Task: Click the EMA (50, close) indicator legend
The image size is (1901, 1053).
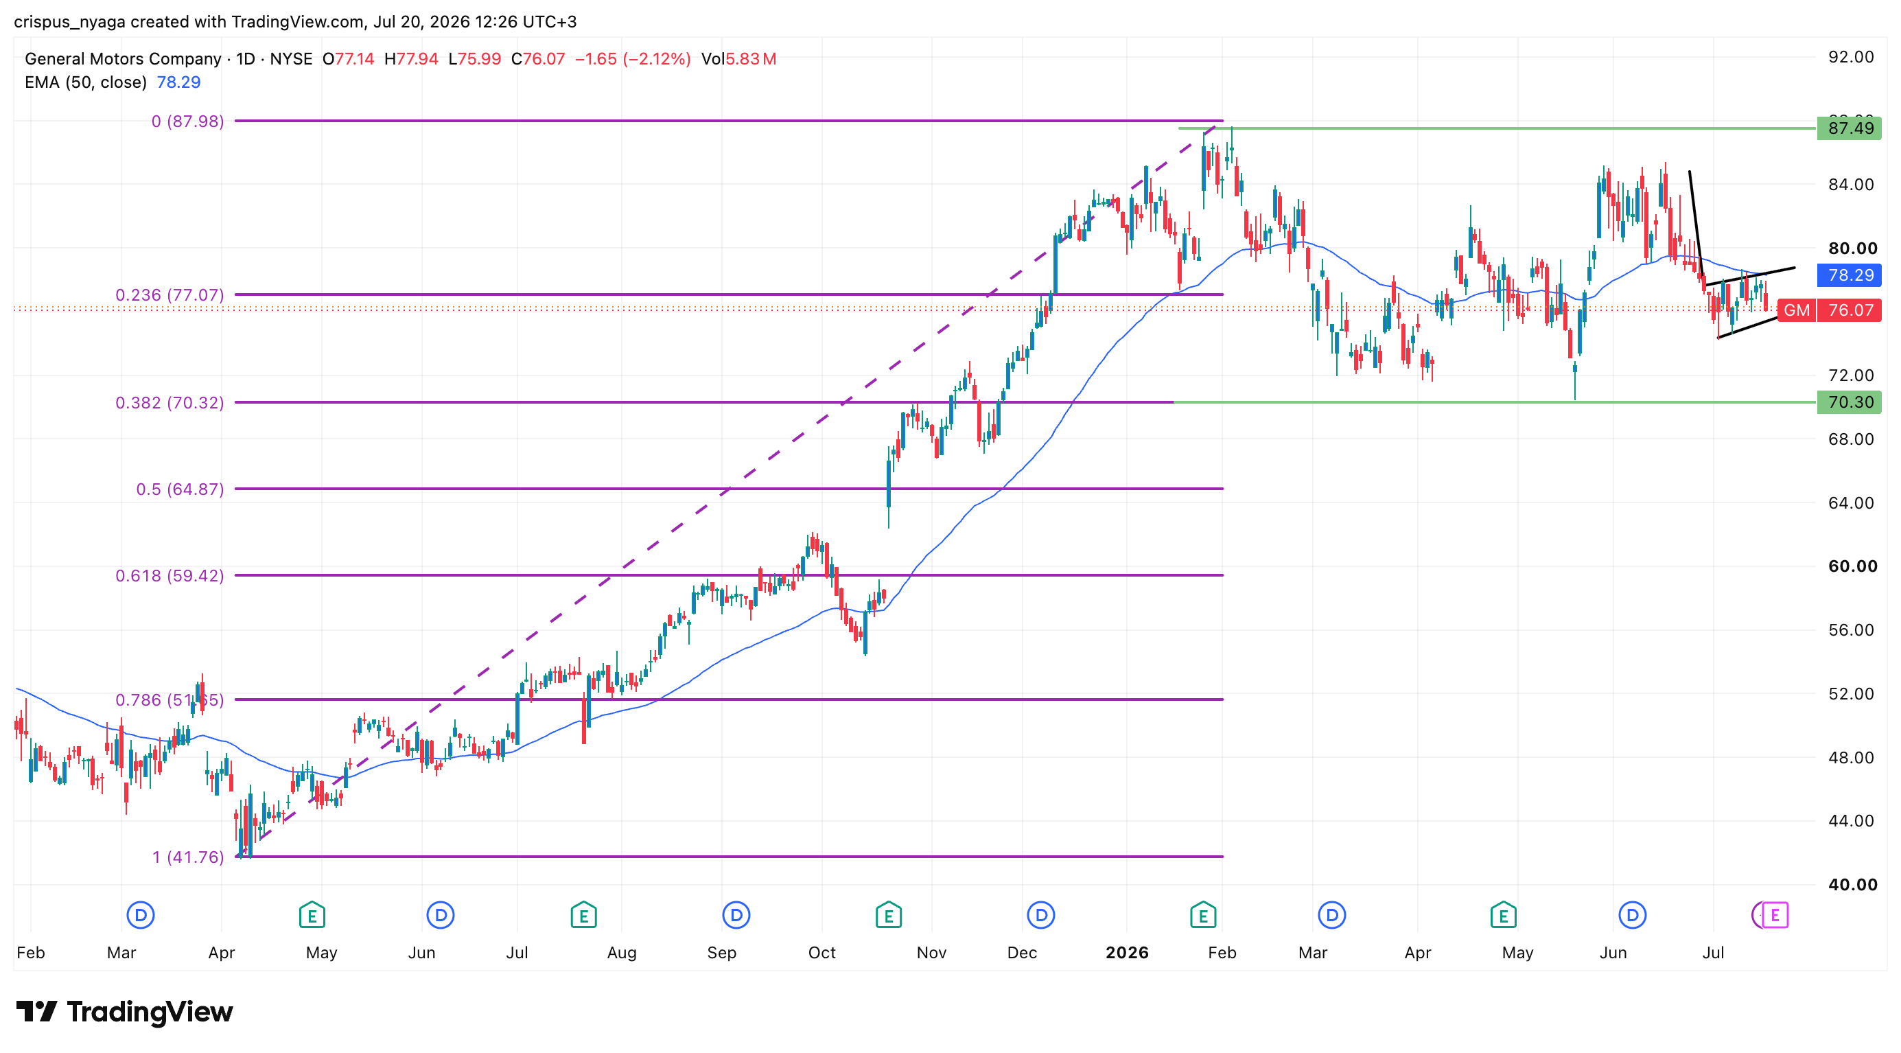Action: (x=86, y=82)
